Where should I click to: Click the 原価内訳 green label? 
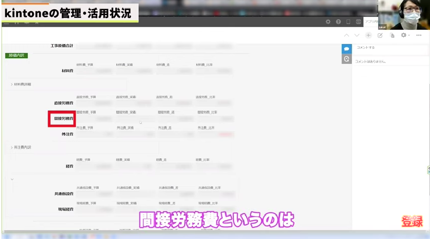17,56
